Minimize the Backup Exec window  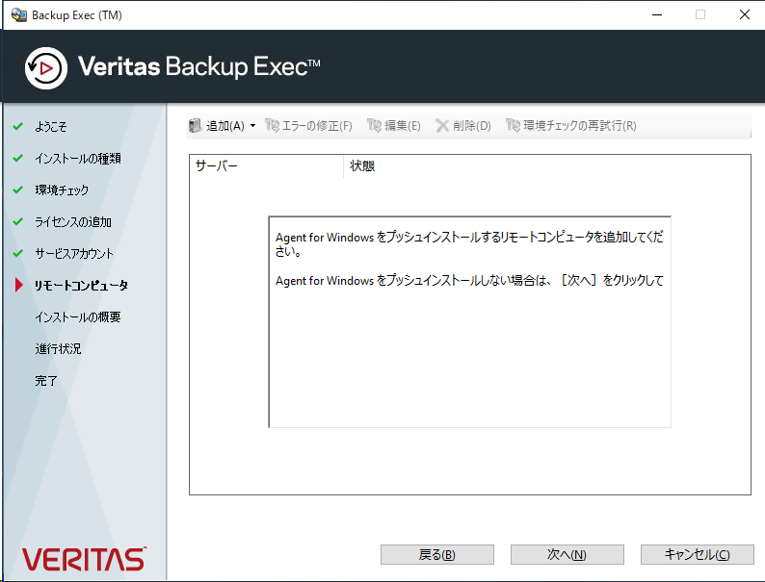point(657,14)
